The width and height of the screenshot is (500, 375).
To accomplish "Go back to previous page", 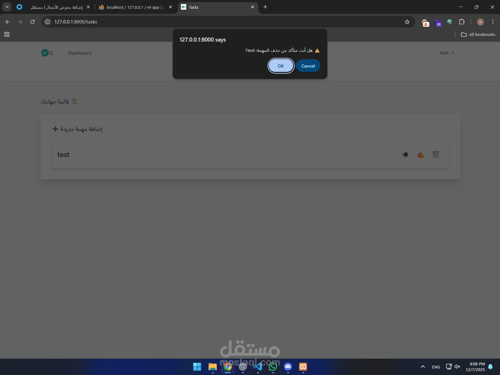I will tap(7, 22).
